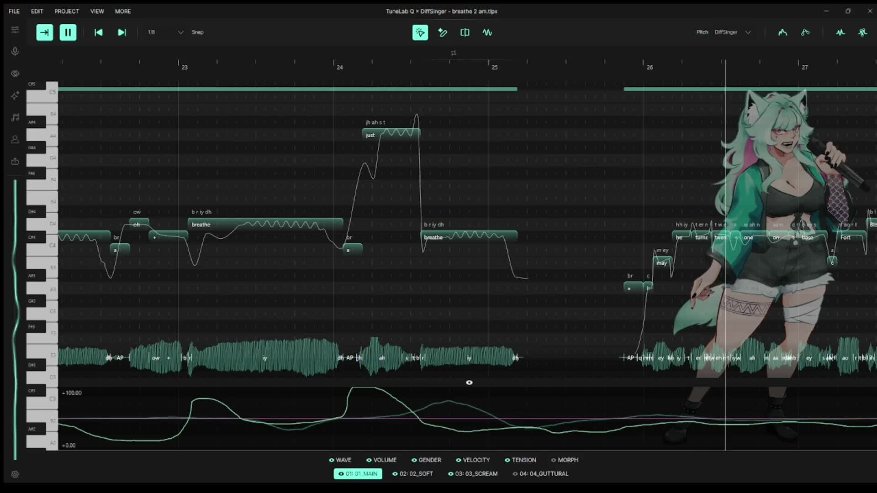Open the VIEW menu

coord(97,11)
